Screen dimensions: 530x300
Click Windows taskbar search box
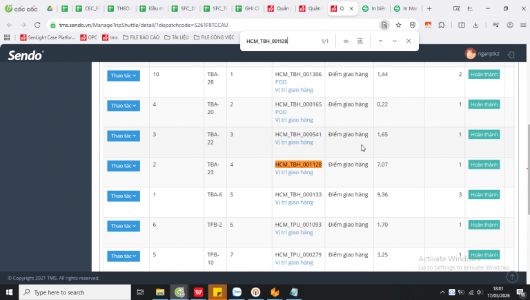pyautogui.click(x=75, y=292)
